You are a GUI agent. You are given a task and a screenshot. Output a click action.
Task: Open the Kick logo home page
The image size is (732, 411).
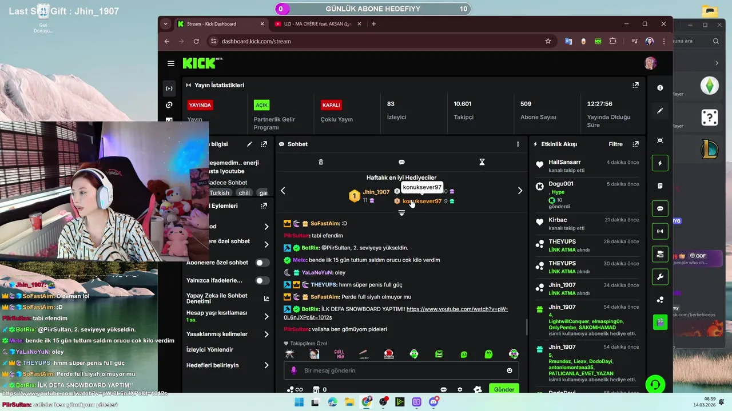(x=202, y=63)
